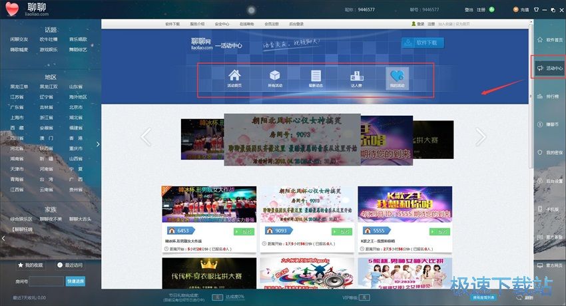The width and height of the screenshot is (566, 306).
Task: Select region 北京市
Action: click(76, 107)
